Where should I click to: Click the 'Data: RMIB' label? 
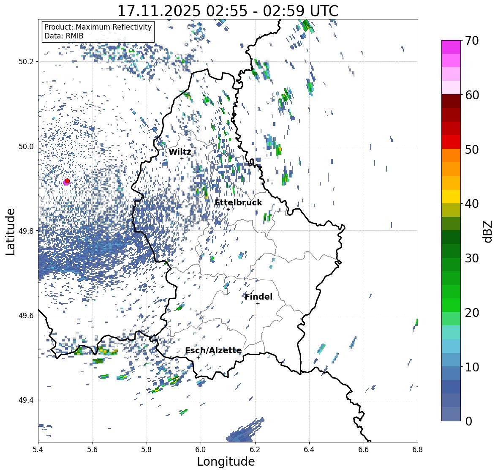click(63, 36)
